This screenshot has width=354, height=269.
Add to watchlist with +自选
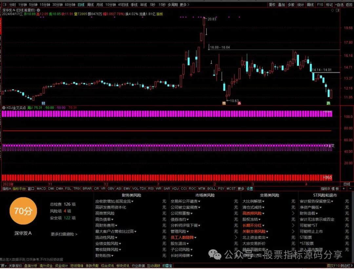[x=339, y=5]
